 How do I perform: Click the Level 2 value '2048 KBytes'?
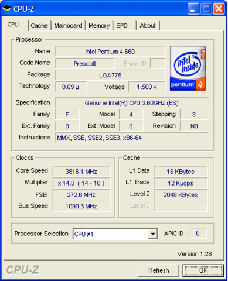pos(181,195)
